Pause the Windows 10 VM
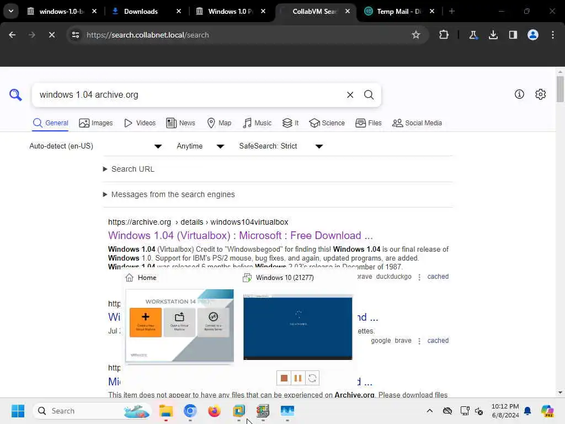This screenshot has width=565, height=424. 298,378
